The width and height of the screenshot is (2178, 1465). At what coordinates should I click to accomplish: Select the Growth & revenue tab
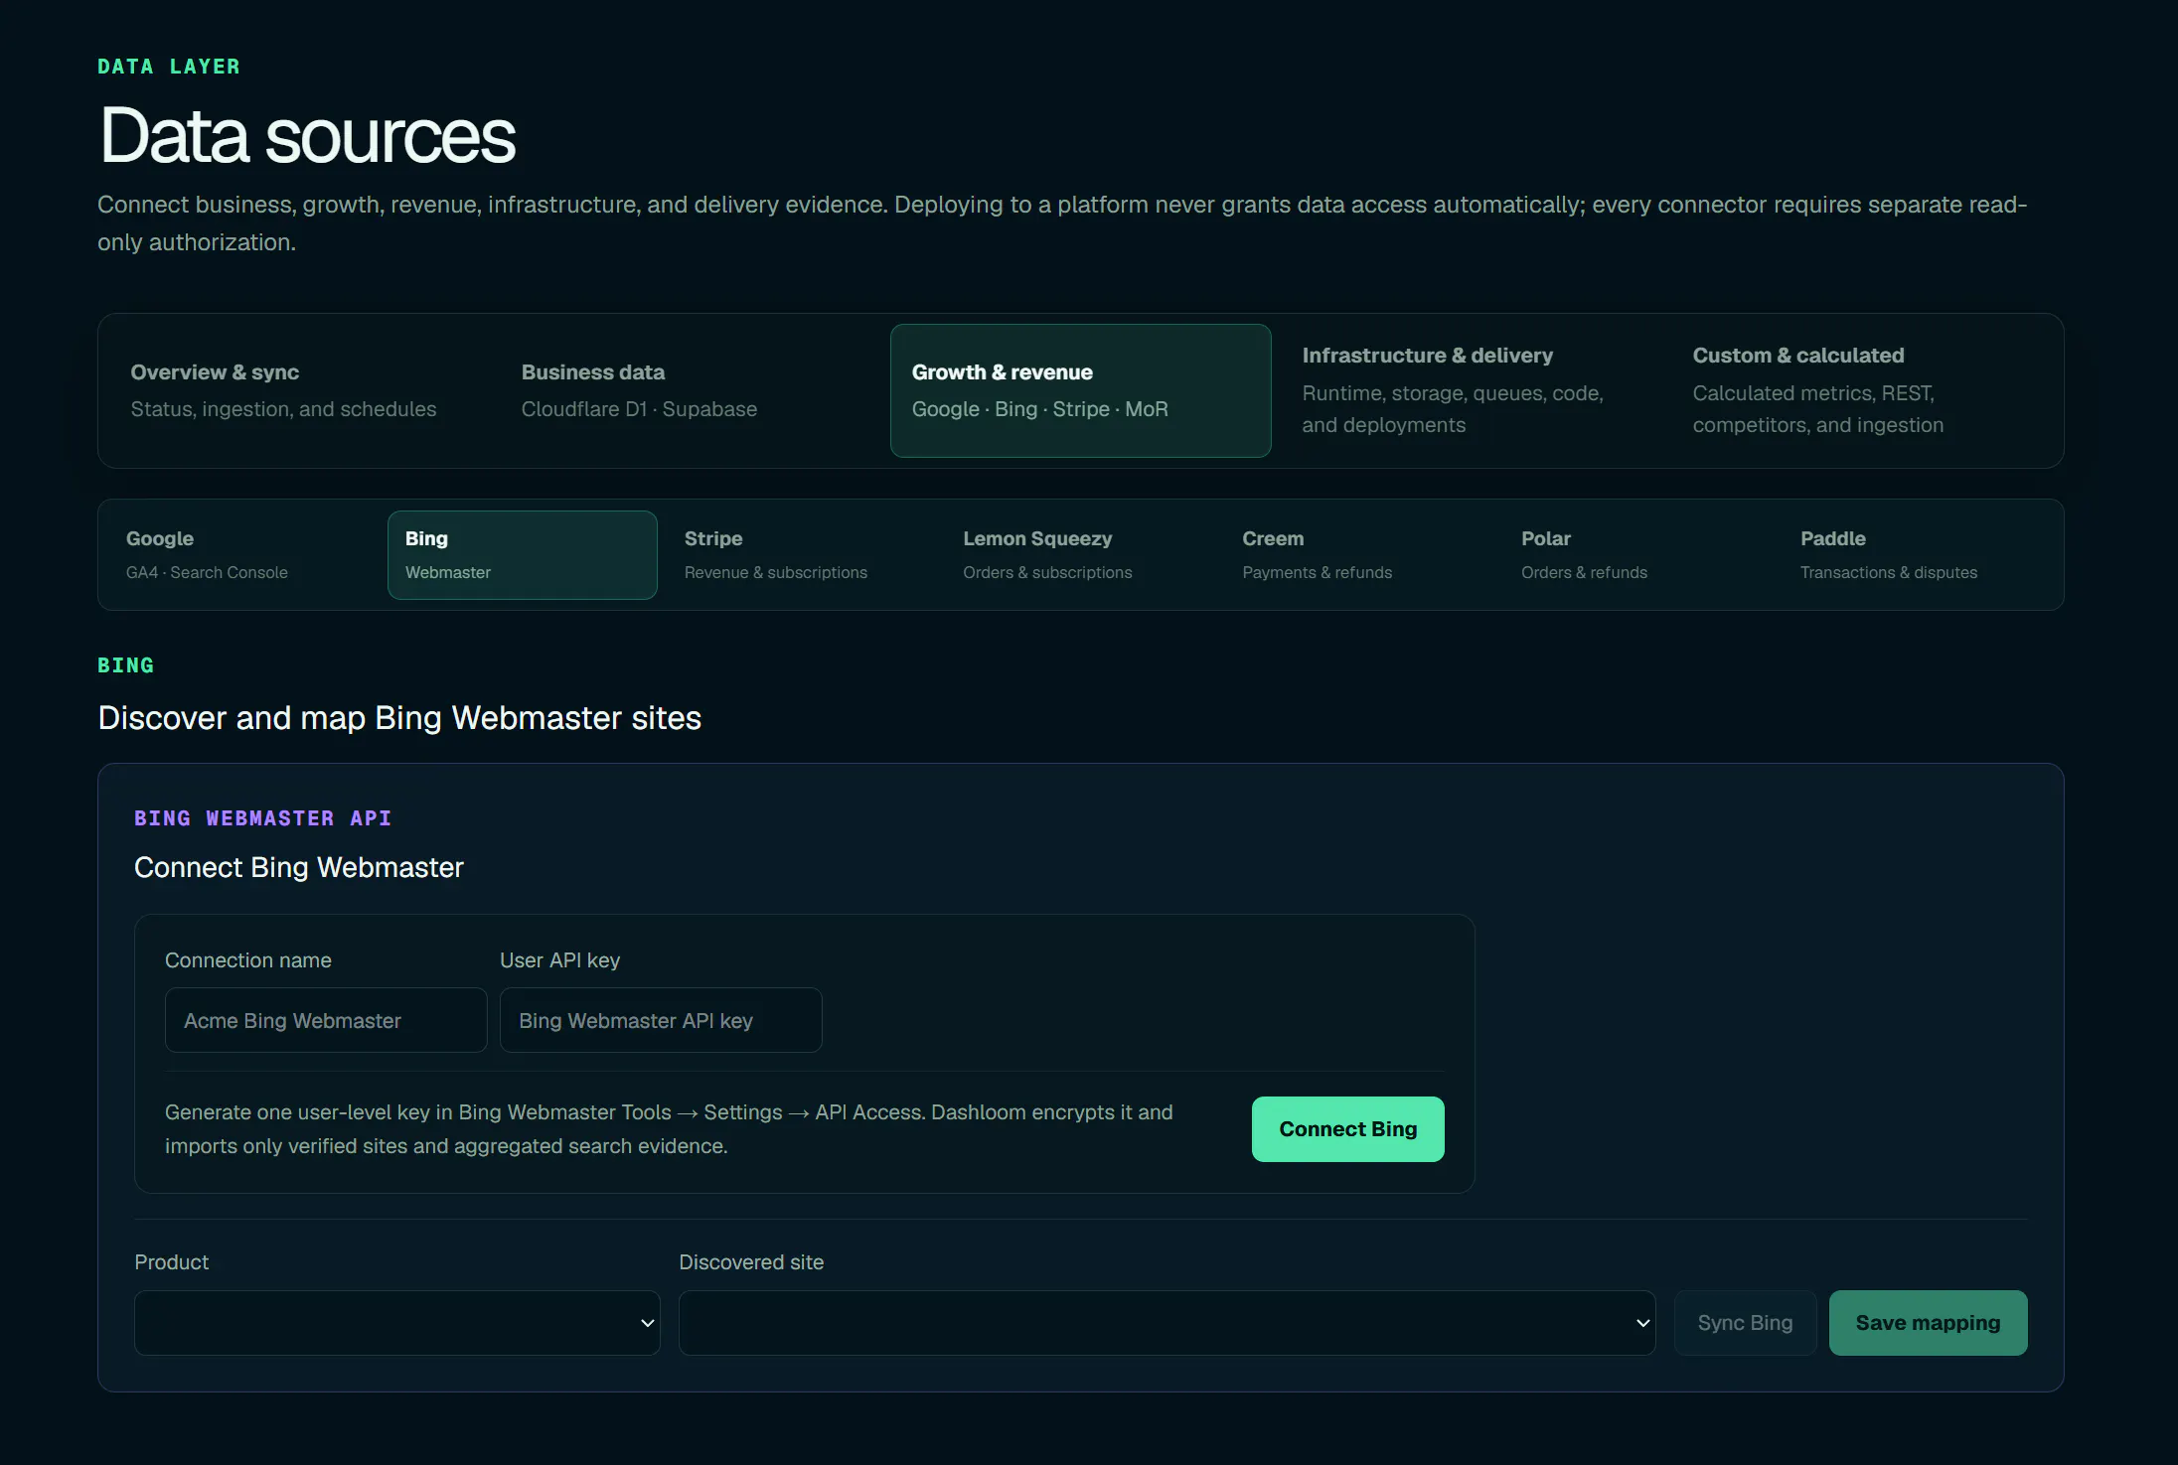(1080, 390)
